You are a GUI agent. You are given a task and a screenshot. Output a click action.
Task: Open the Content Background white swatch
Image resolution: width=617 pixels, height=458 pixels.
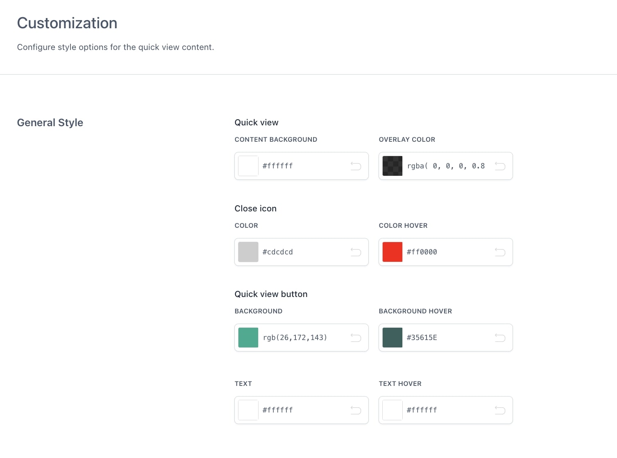[x=248, y=166]
